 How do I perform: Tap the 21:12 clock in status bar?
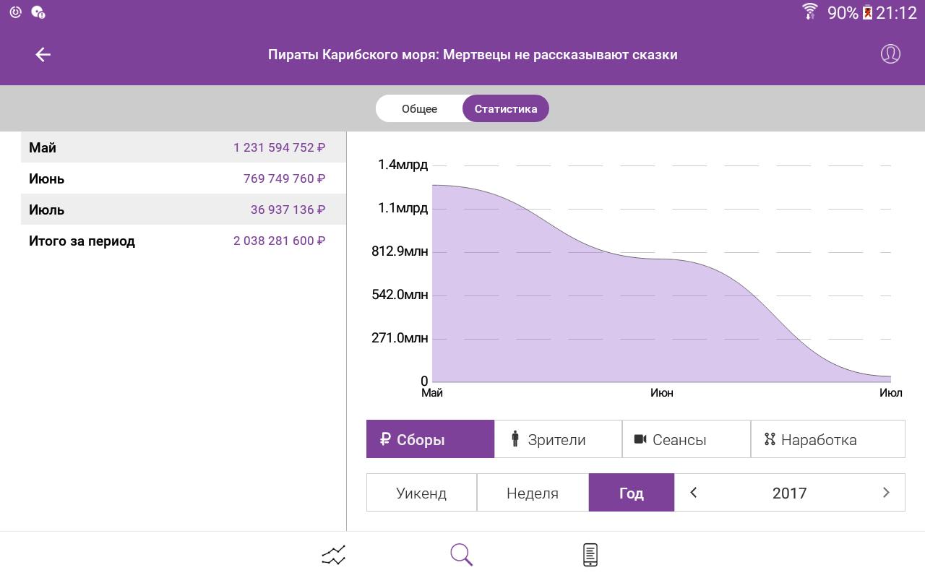897,13
